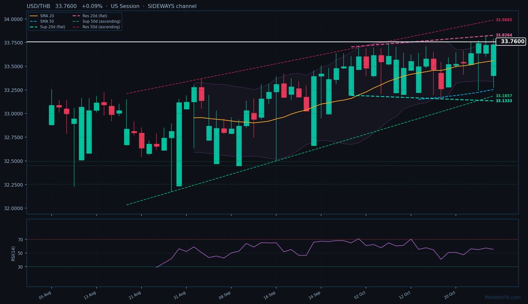
Task: Click the 32.5000 price axis label
Action: pos(13,161)
